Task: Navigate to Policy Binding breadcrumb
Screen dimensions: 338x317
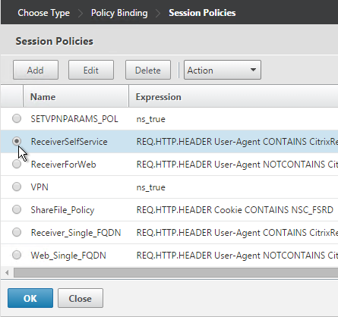Action: (x=119, y=13)
